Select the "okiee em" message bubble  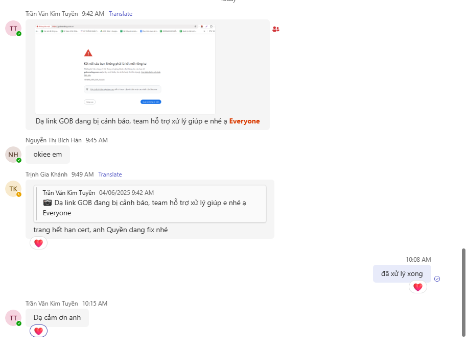(48, 155)
